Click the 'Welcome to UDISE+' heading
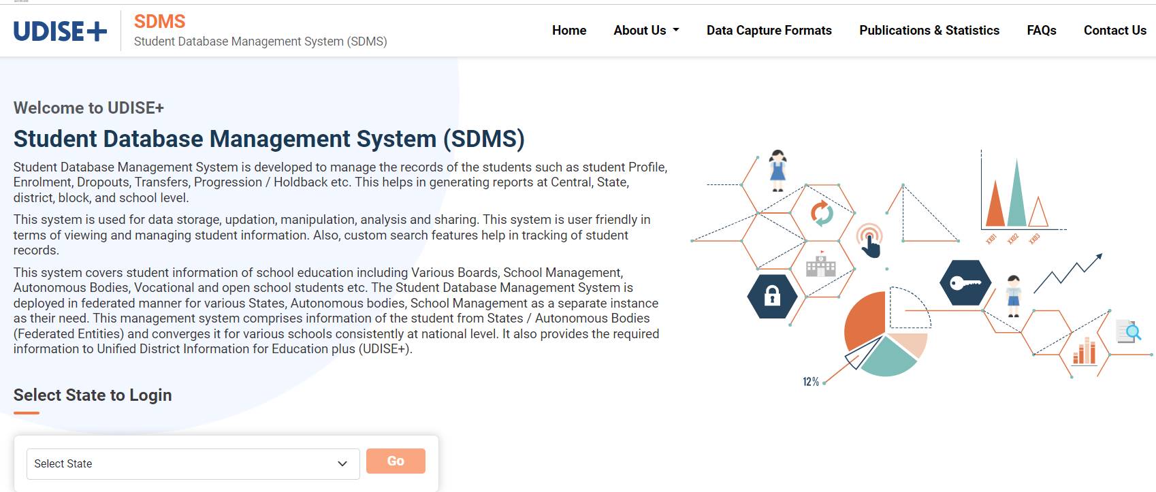The image size is (1156, 492). click(89, 108)
